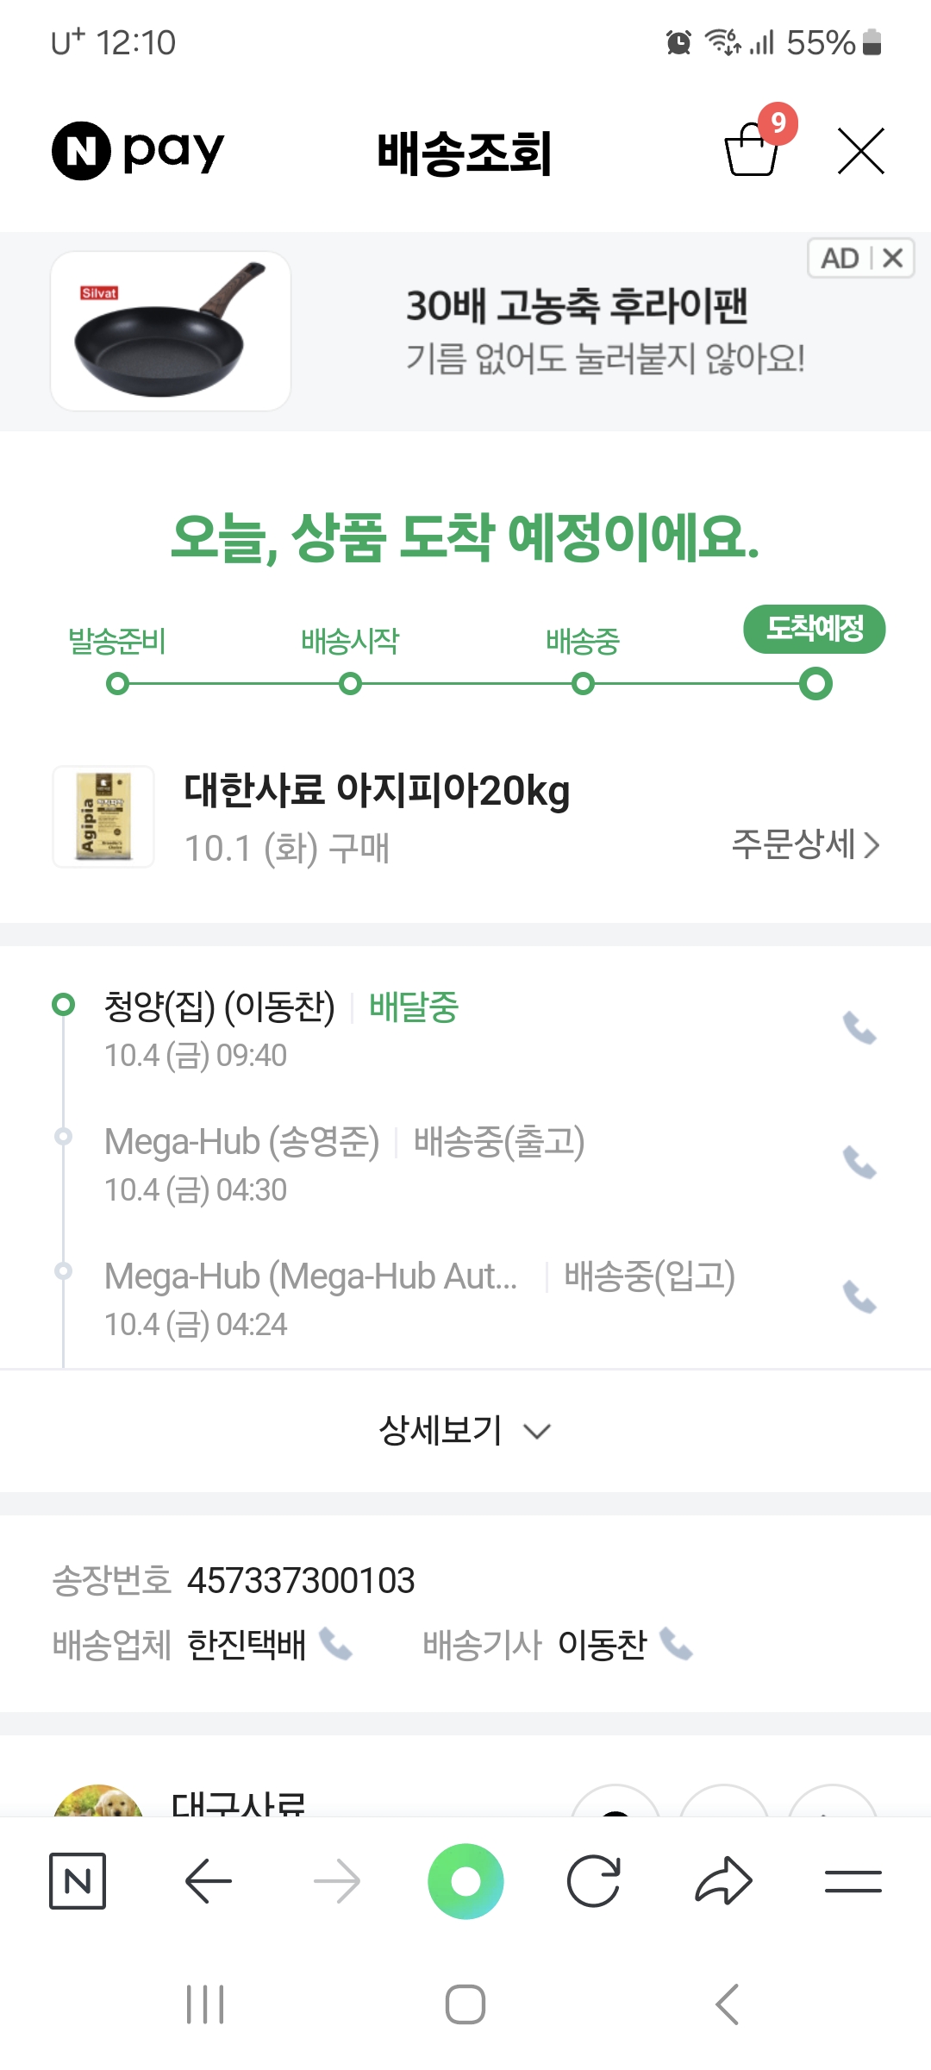This screenshot has height=2070, width=931.
Task: Call the 청양(집) delivery driver phone icon
Action: (859, 1028)
